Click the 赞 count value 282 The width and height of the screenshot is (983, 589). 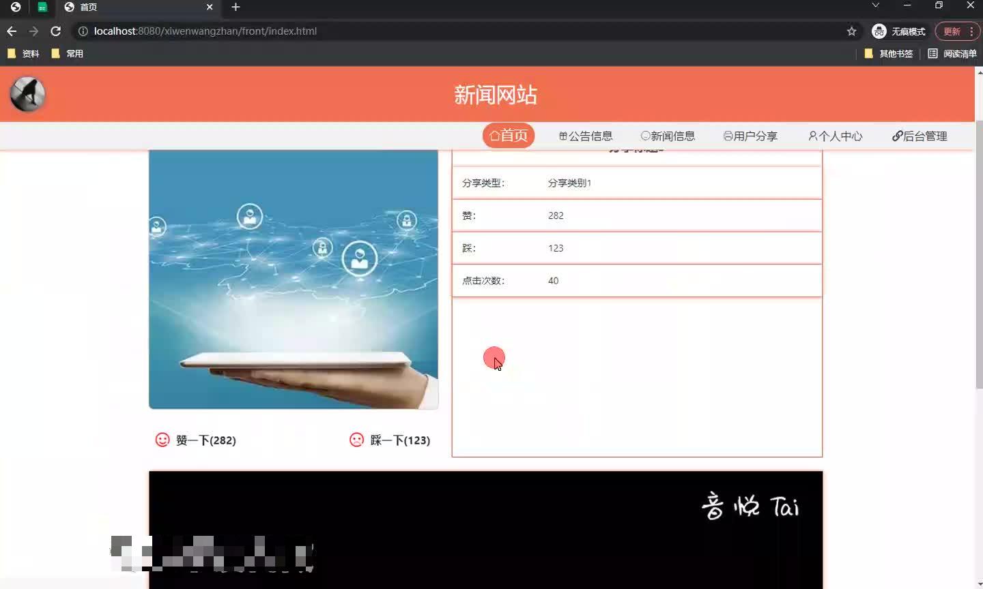tap(556, 215)
